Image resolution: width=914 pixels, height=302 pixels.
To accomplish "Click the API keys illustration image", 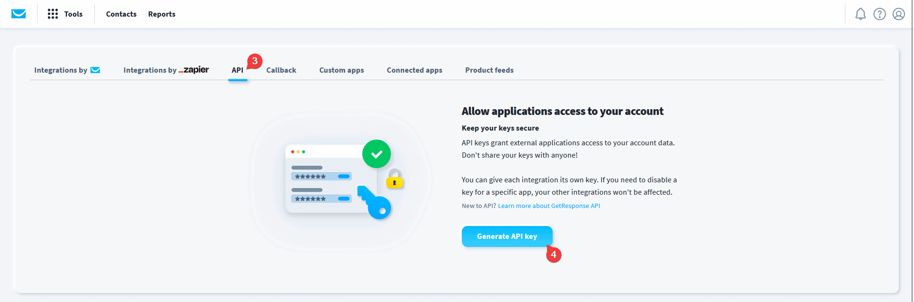I will 341,181.
